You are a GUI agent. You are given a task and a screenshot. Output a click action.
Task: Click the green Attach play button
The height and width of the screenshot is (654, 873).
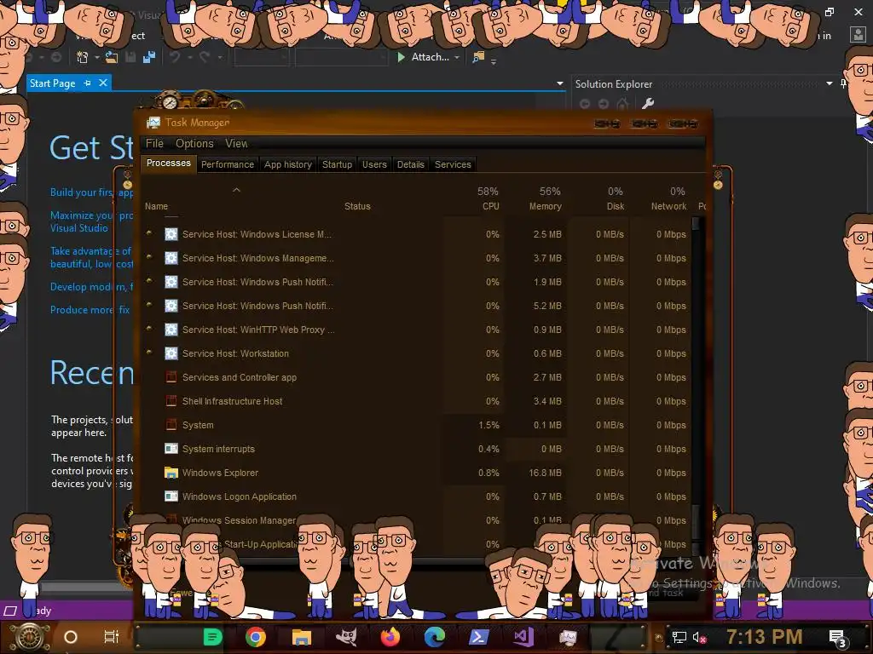(x=401, y=57)
